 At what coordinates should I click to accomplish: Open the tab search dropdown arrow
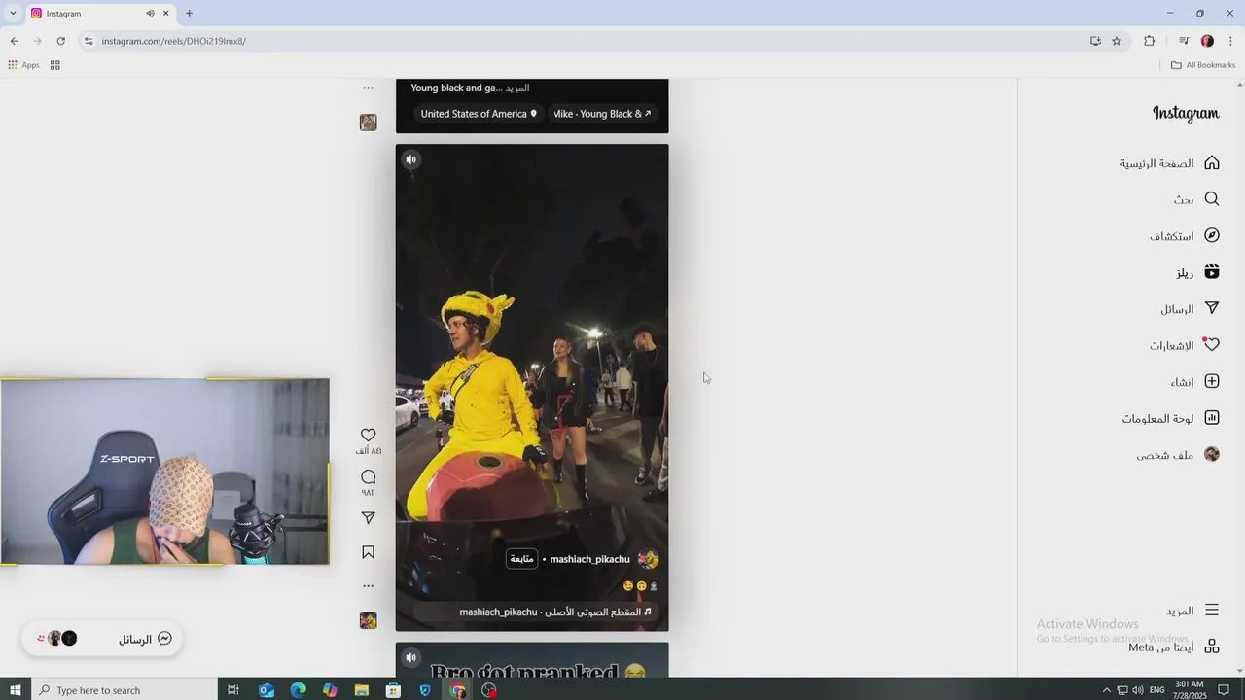(12, 14)
